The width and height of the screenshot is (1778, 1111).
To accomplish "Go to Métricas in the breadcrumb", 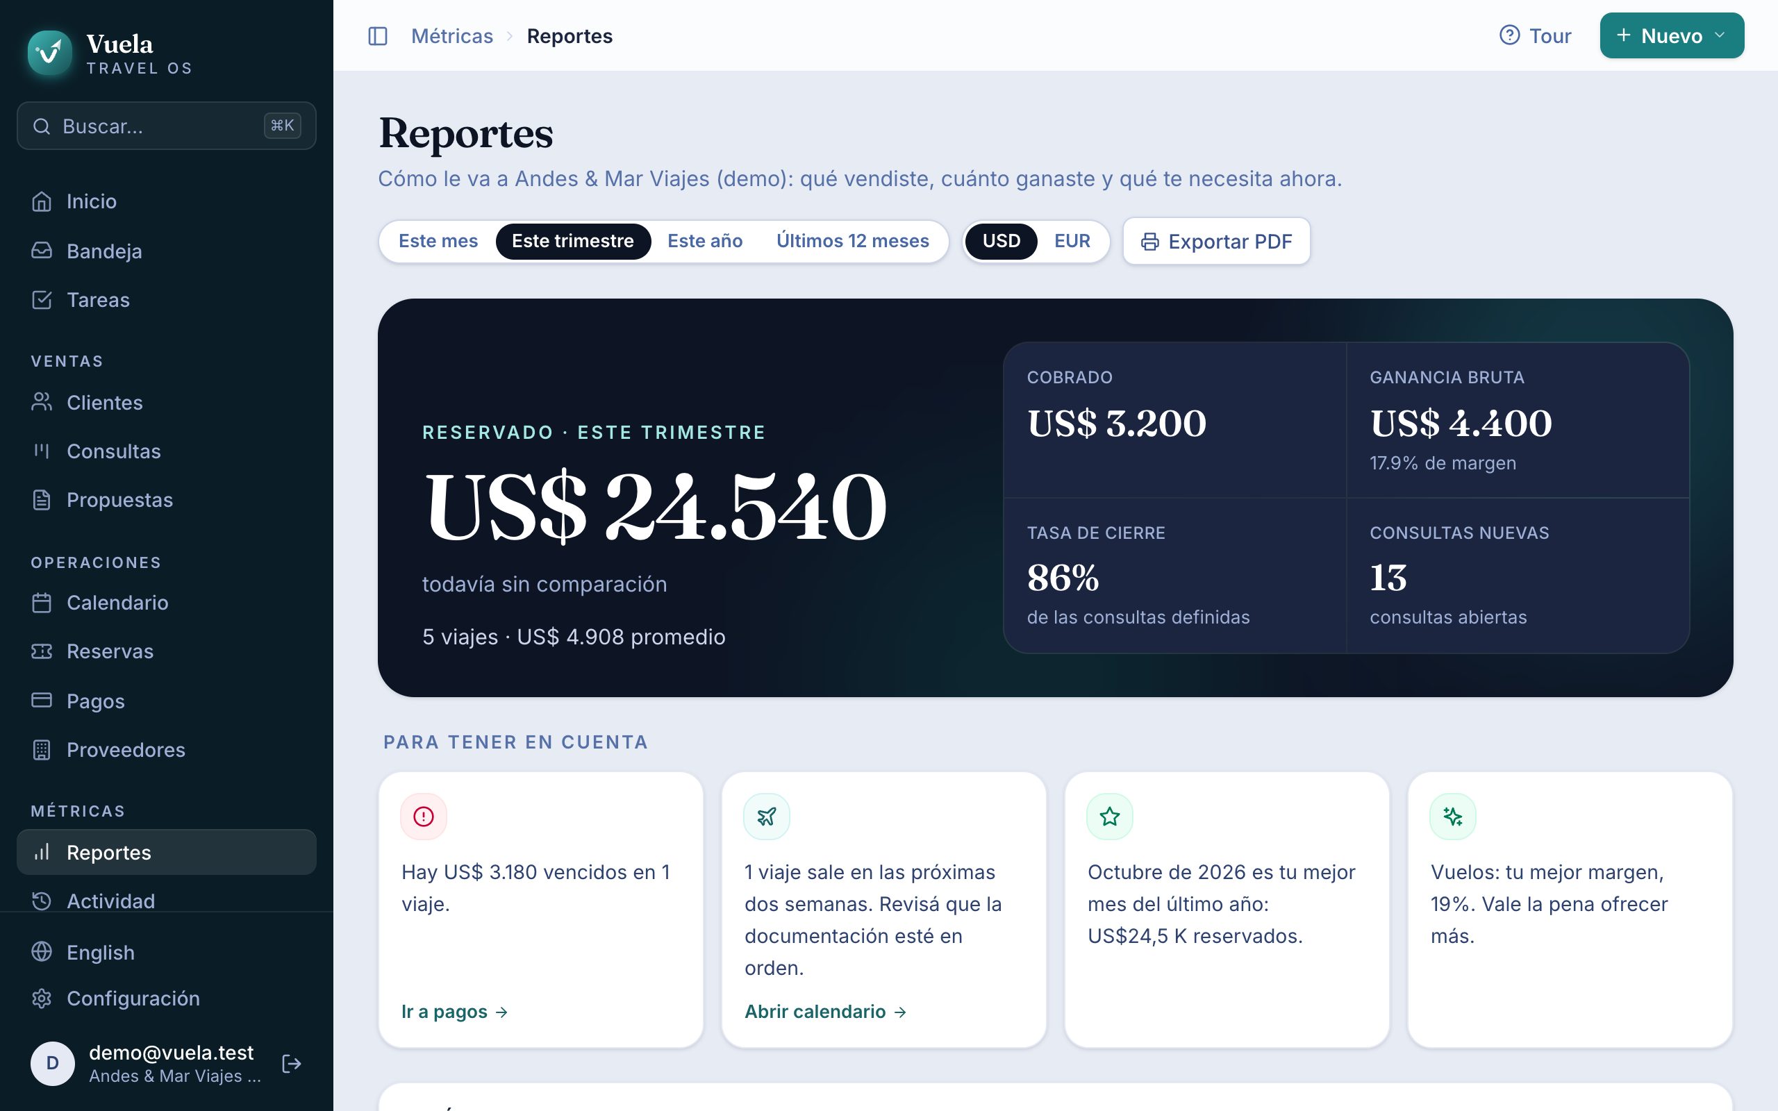I will click(452, 36).
